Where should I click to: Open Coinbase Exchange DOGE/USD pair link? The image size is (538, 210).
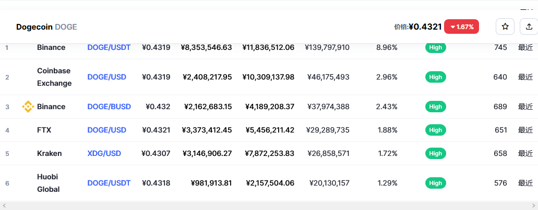[x=106, y=77]
